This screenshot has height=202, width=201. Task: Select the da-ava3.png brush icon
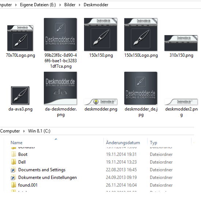pos(20,96)
